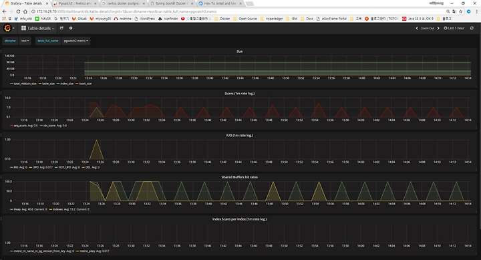Switch to the centos docker postgres tab
Viewport: 481px width, 260px height.
123,3
